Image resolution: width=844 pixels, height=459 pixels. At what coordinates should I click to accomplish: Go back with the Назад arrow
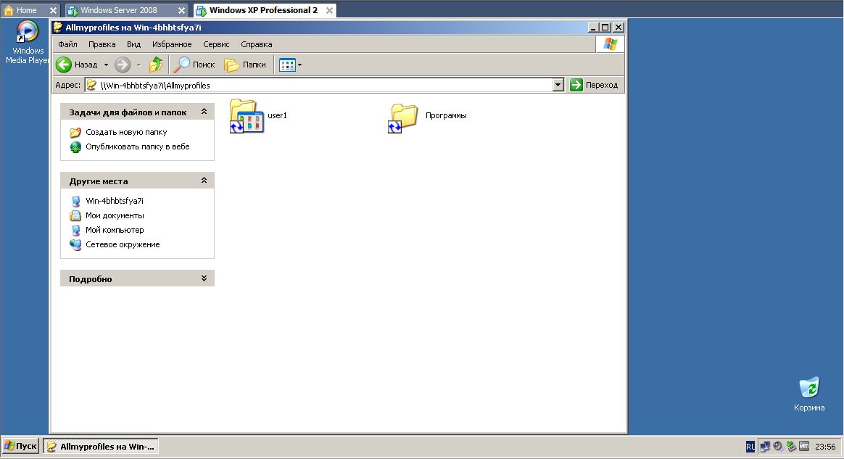tap(77, 65)
